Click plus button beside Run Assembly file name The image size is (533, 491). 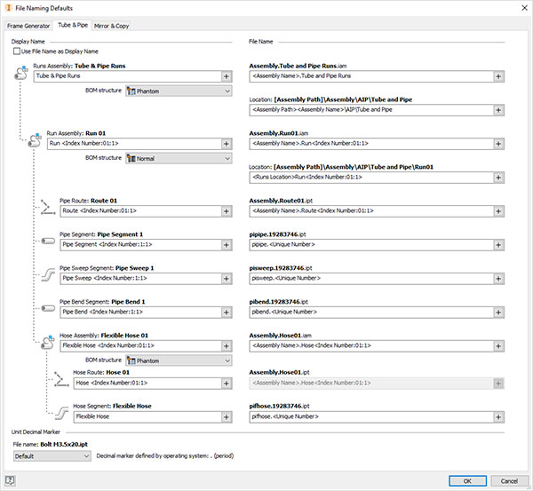coord(499,143)
